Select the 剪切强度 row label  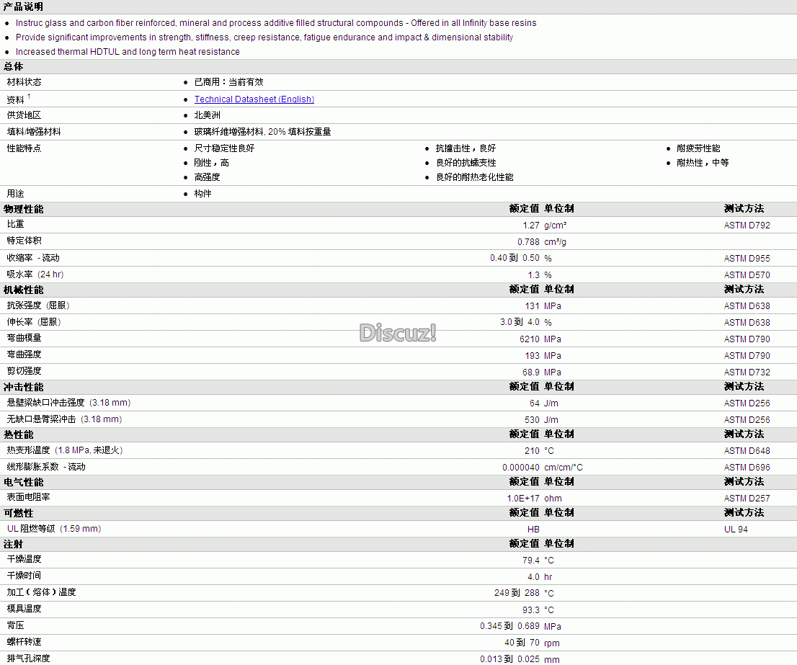pyautogui.click(x=24, y=371)
